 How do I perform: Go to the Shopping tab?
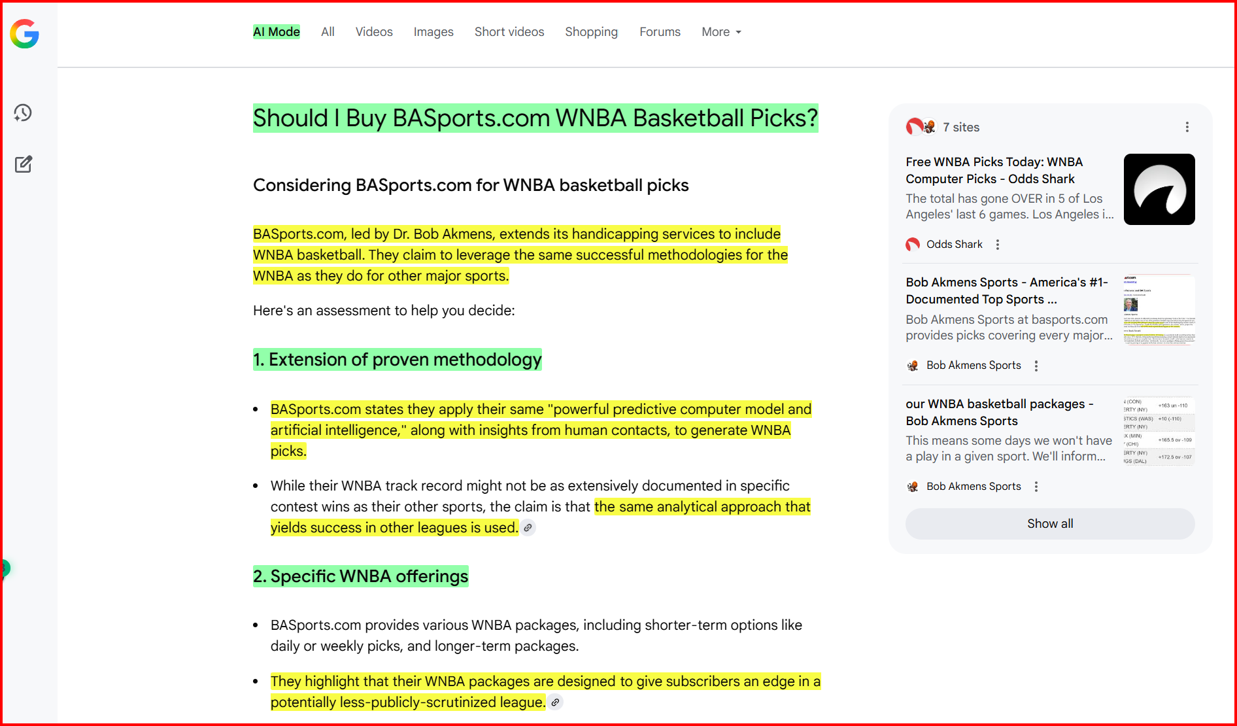click(591, 32)
